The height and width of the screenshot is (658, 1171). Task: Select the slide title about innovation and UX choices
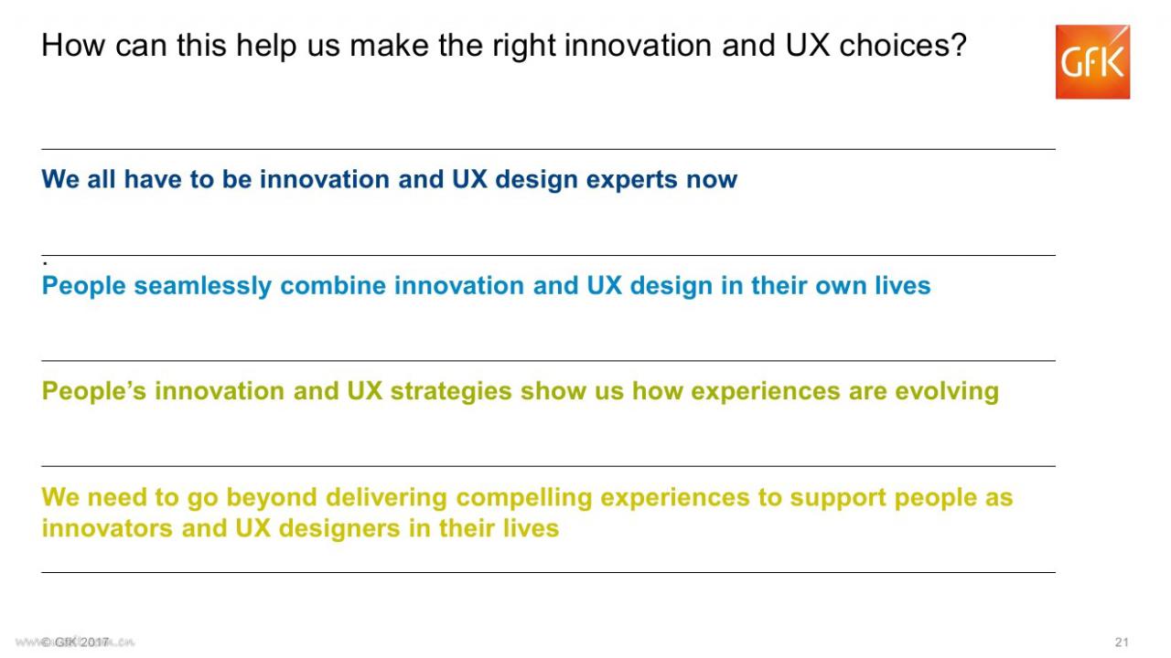pyautogui.click(x=504, y=45)
